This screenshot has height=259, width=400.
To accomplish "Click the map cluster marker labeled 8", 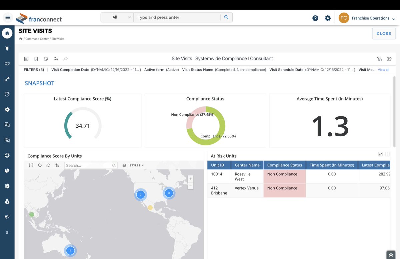I will pyautogui.click(x=169, y=193).
